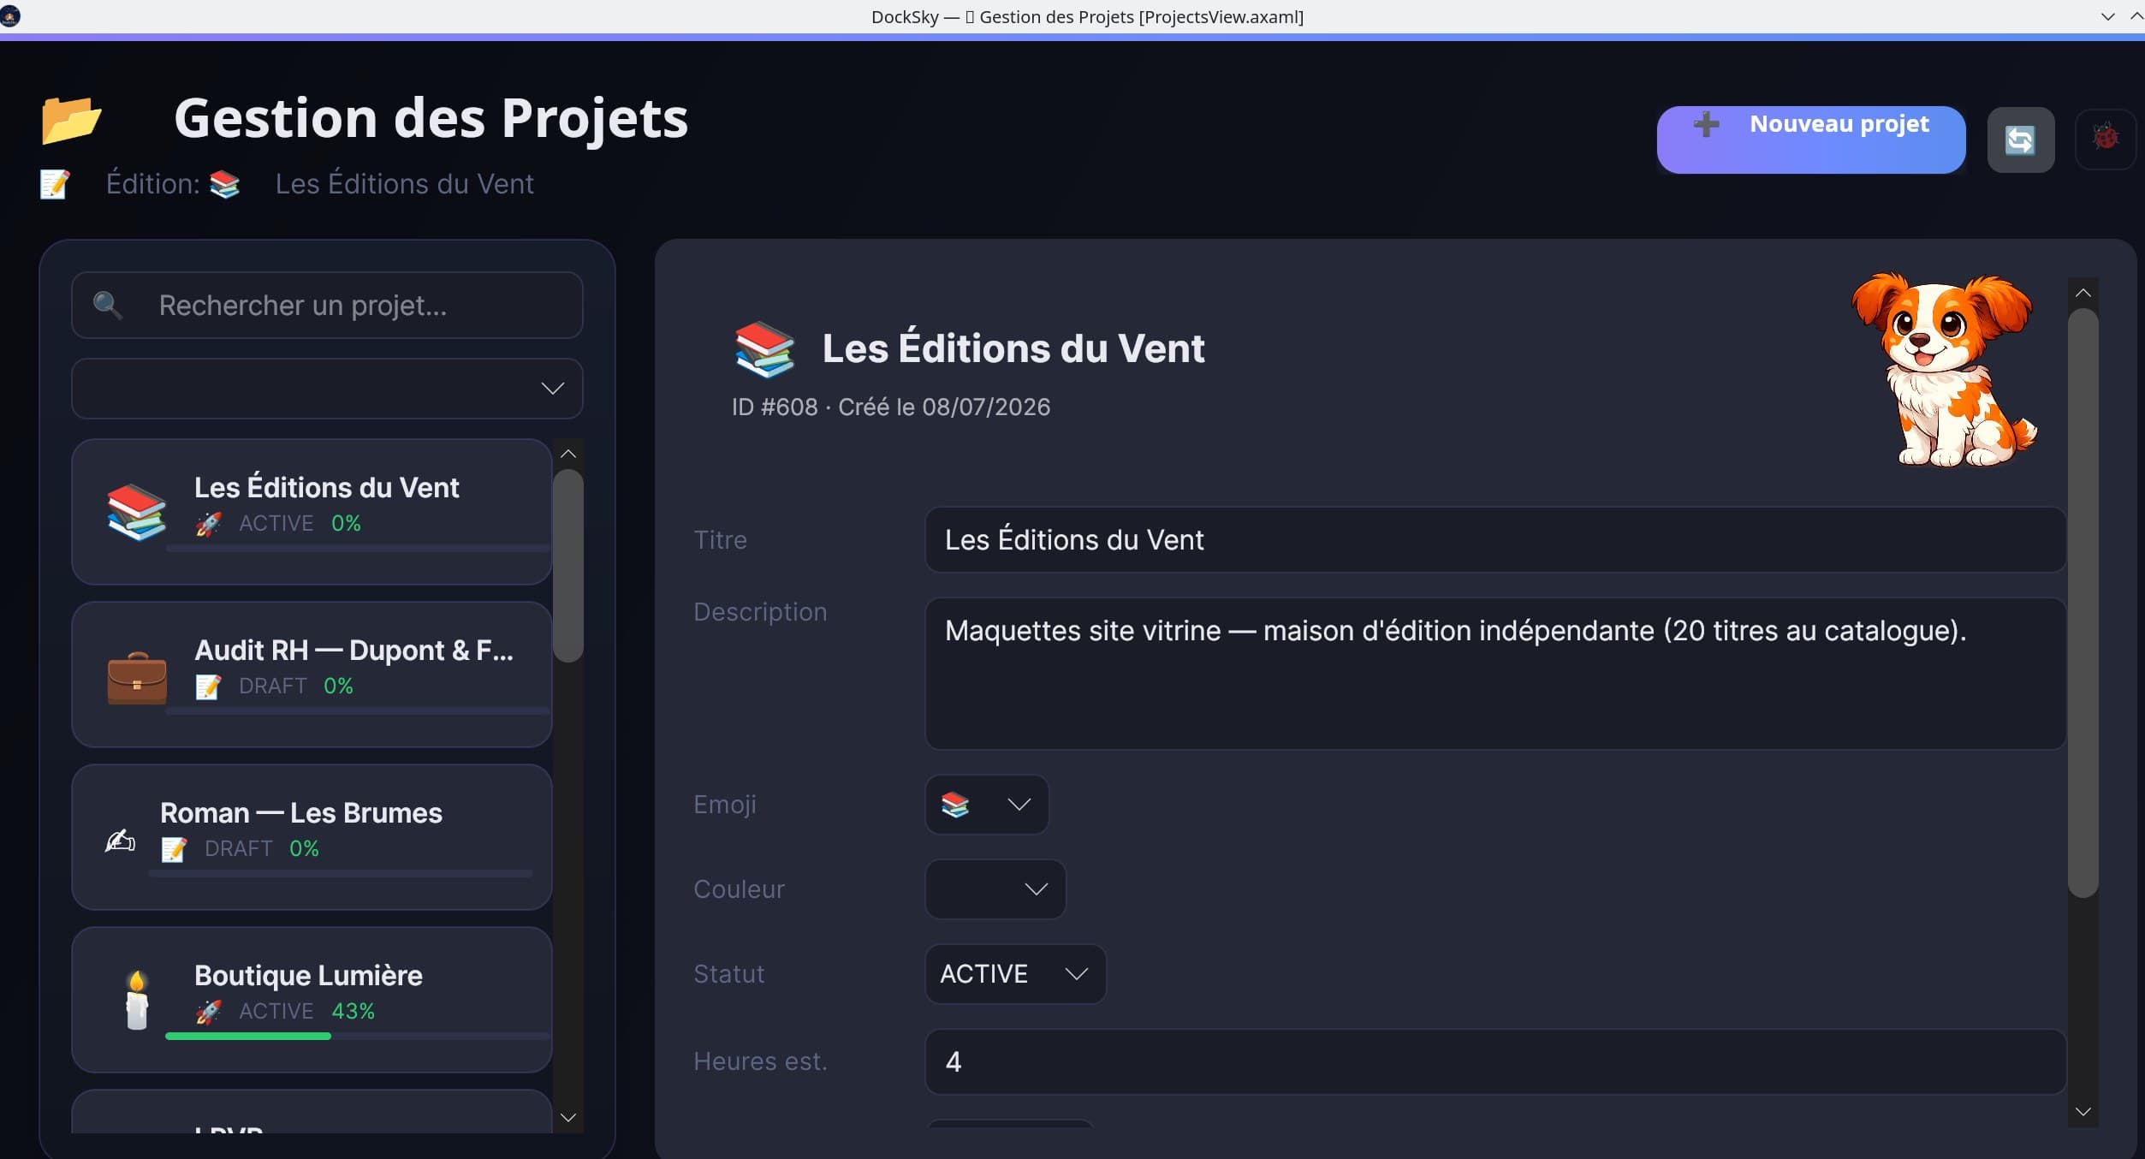This screenshot has height=1159, width=2145.
Task: Click the Boutique Lumière 43% progress bar
Action: pos(358,1037)
